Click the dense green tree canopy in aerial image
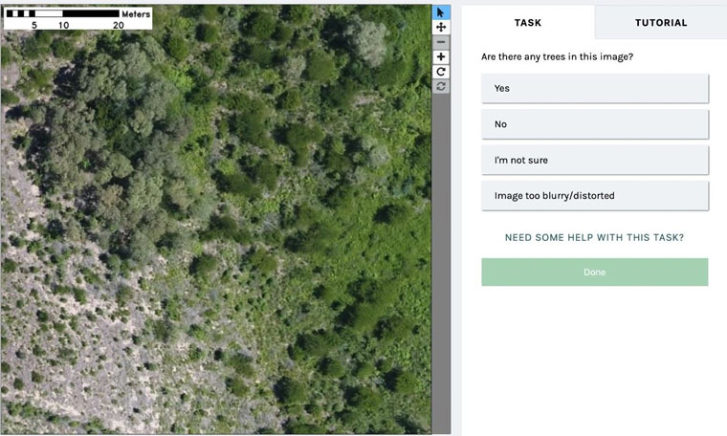727x436 pixels. click(x=316, y=163)
